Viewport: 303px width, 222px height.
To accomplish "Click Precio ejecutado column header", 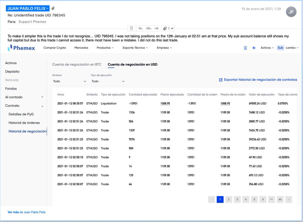I will (x=172, y=95).
